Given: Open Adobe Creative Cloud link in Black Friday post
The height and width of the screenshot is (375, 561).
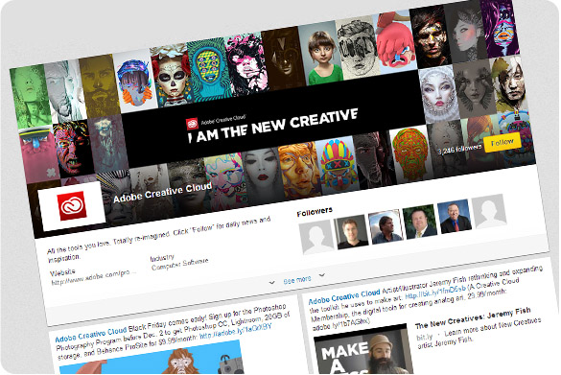Looking at the screenshot, I should click(91, 334).
